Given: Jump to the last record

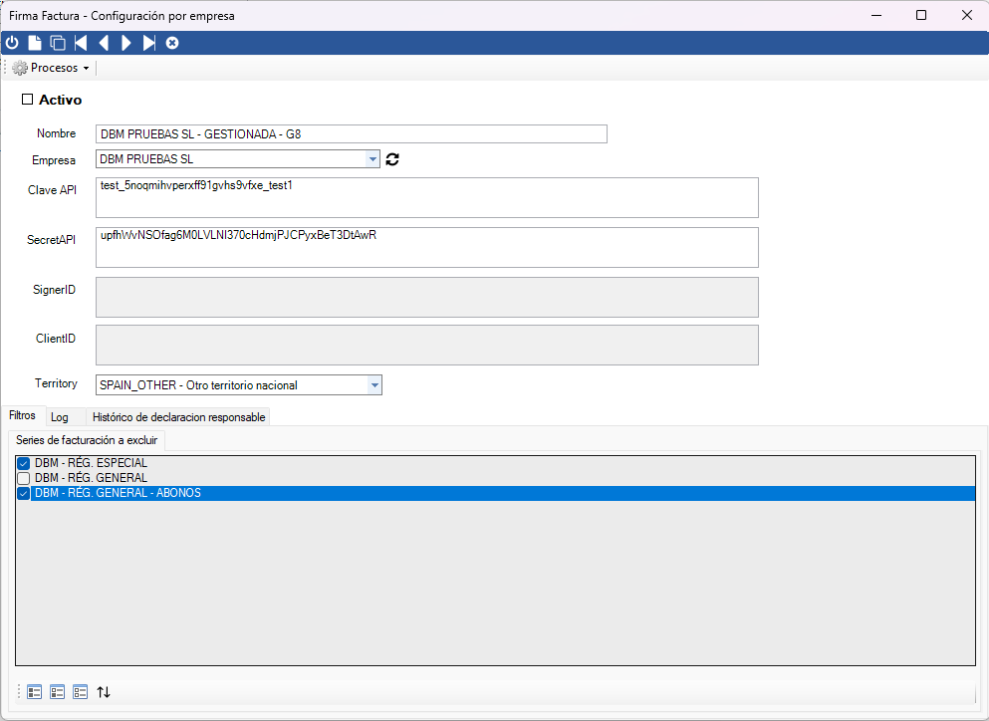Looking at the screenshot, I should [149, 43].
